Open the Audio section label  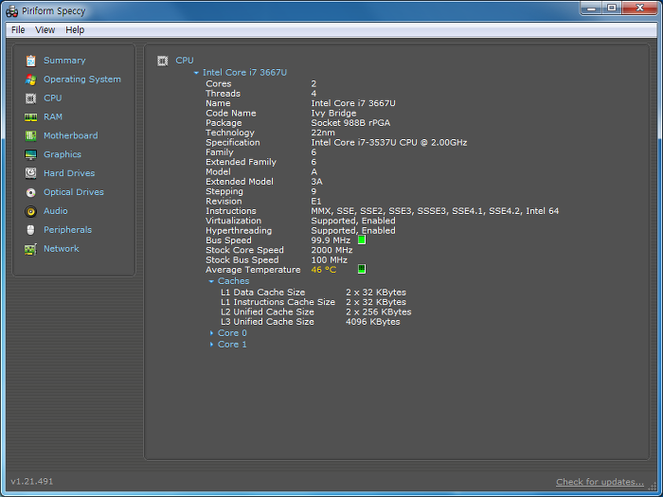pos(55,211)
